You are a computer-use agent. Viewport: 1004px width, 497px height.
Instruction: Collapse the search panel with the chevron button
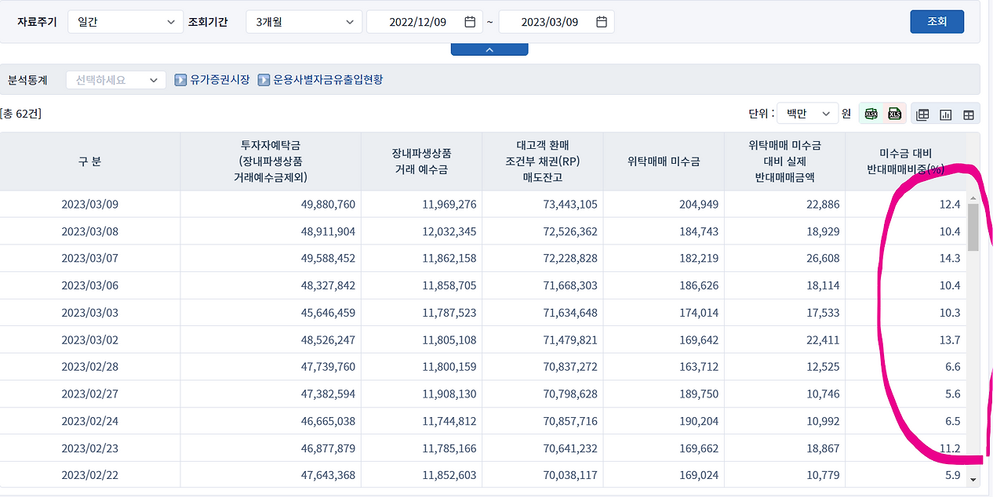(489, 48)
